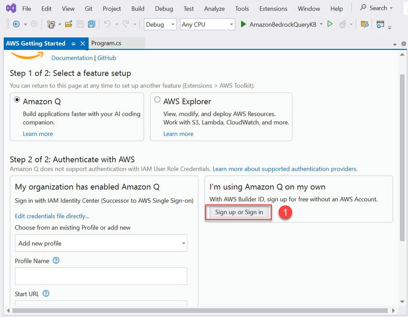This screenshot has height=317, width=408.
Task: Open the Extensions menu
Action: [x=273, y=9]
